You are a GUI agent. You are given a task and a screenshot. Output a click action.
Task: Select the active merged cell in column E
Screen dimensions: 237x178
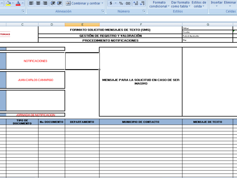pos(82,61)
